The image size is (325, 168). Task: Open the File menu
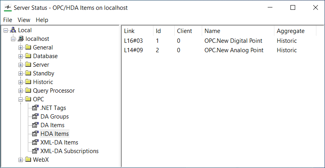(7, 20)
